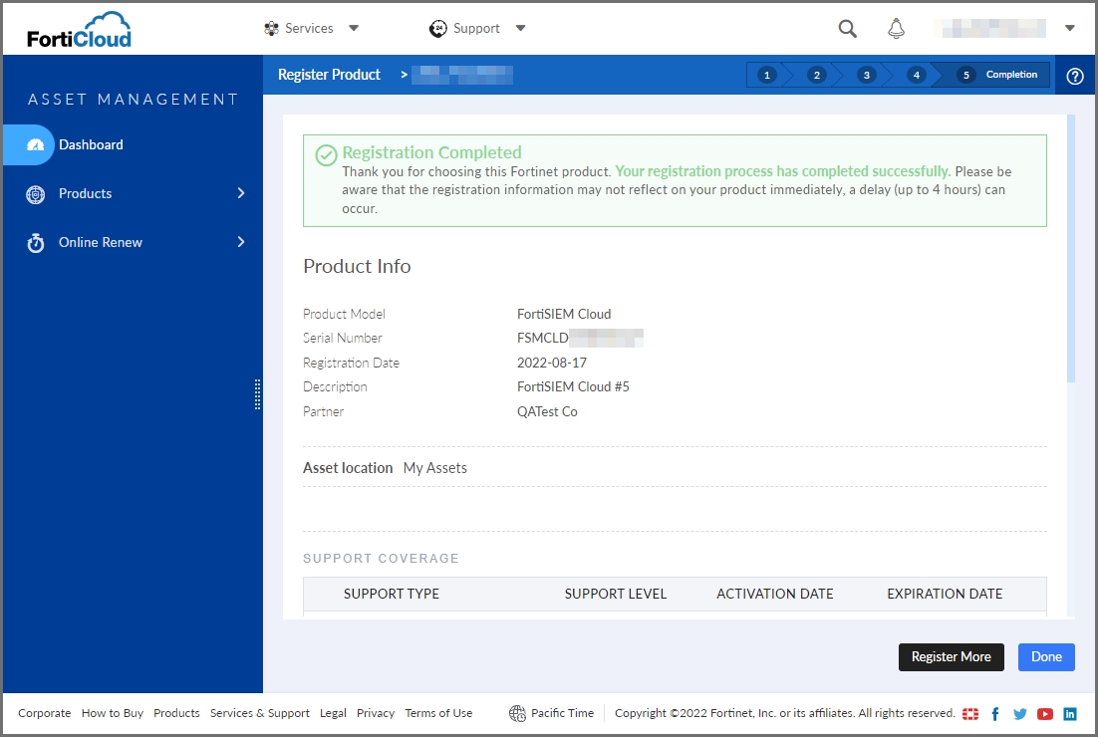1098x737 pixels.
Task: Open help using the question mark icon
Action: [1074, 75]
